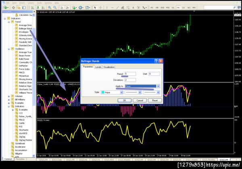Expand the Bill Williams folder

coord(9,100)
